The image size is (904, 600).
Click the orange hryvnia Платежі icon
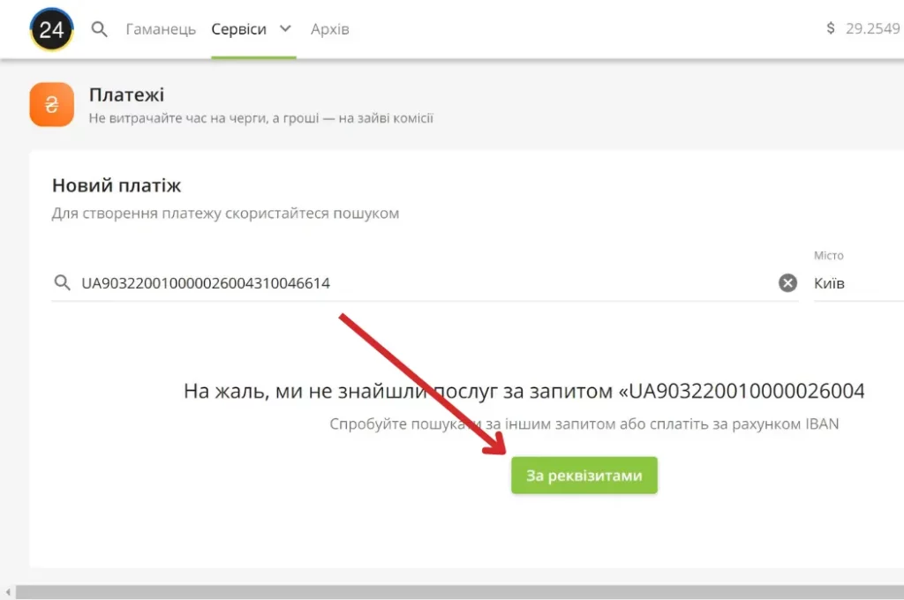pyautogui.click(x=51, y=105)
